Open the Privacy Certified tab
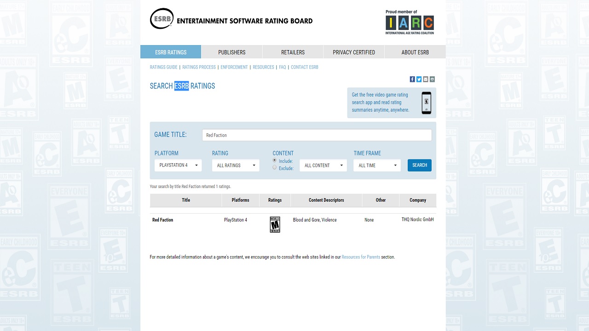 pos(354,52)
